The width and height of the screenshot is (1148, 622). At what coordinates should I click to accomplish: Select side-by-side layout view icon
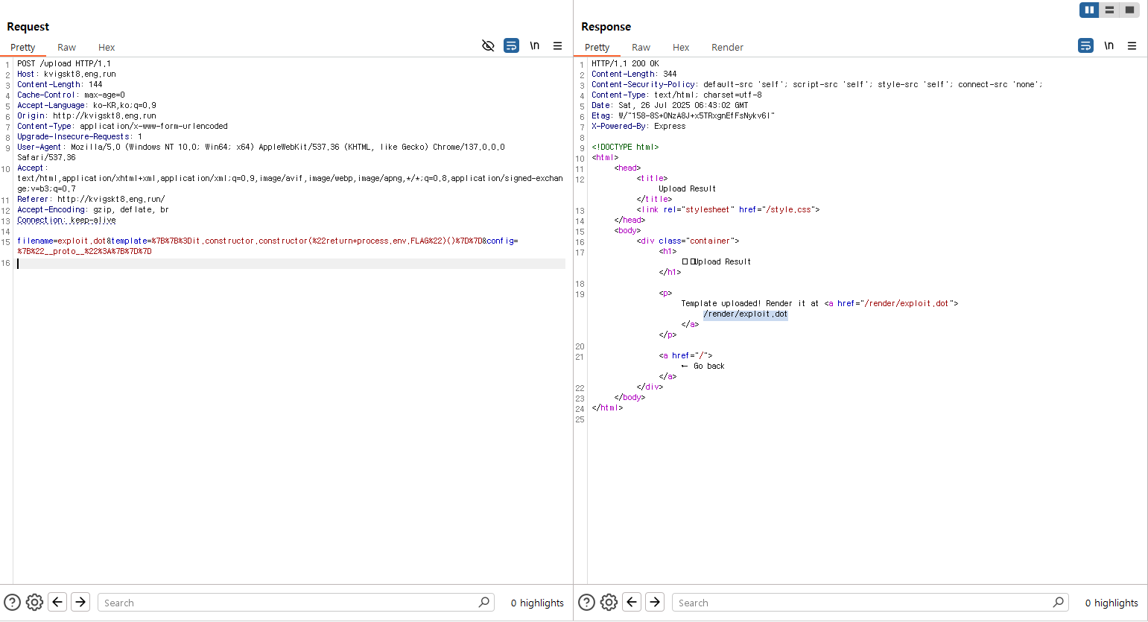1089,10
